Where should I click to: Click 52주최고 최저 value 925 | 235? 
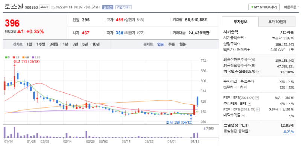pos(287,88)
